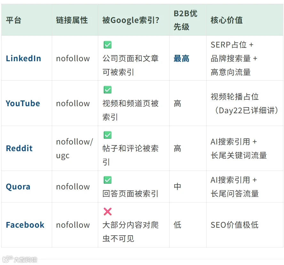The image size is (284, 265).
Task: Open the LinkedIn platform link
Action: pos(24,58)
